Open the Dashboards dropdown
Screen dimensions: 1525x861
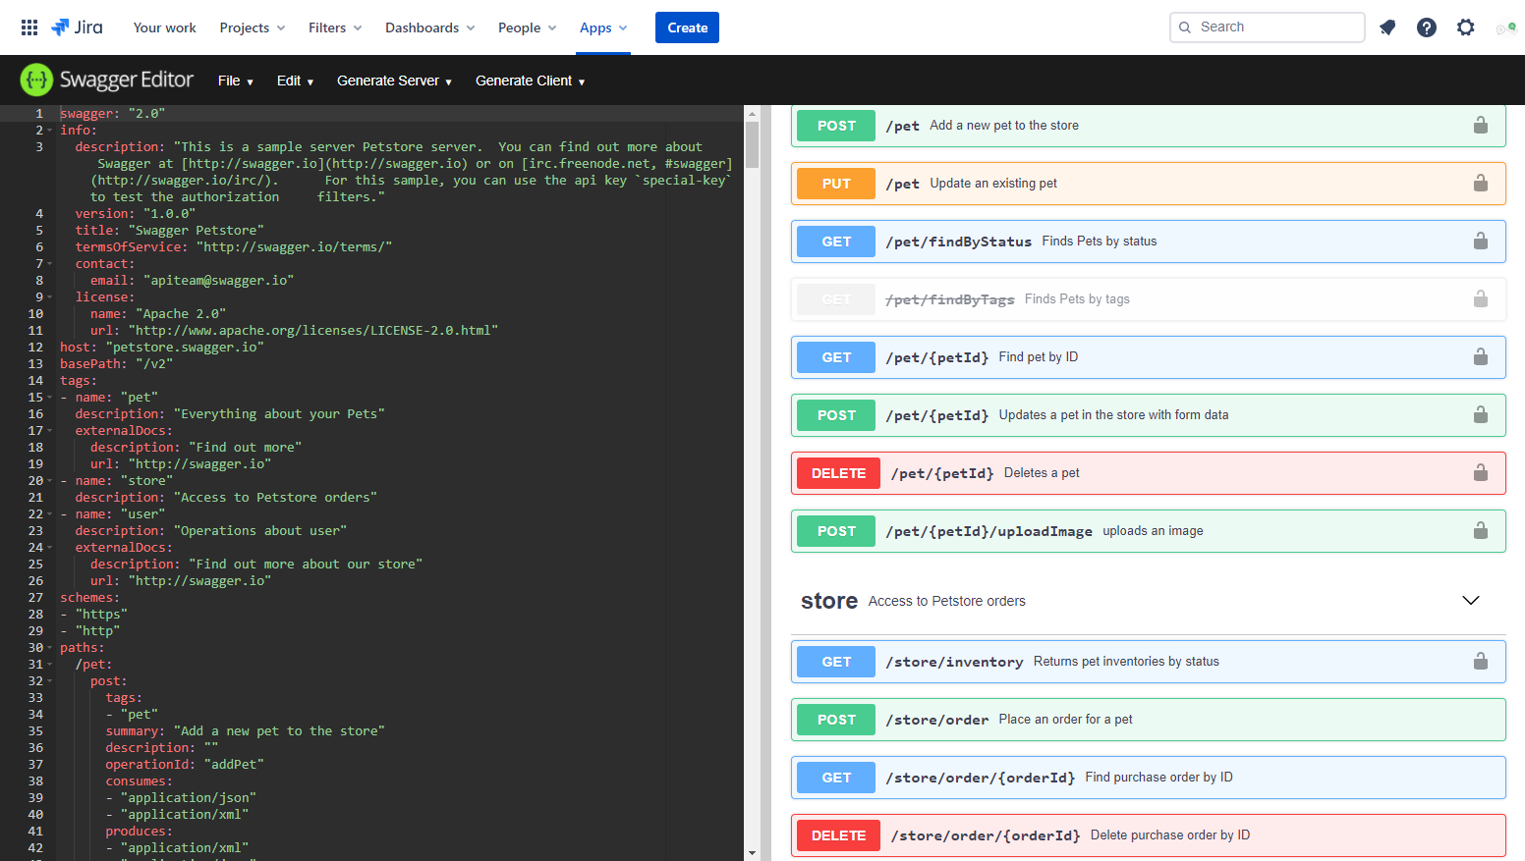429,27
